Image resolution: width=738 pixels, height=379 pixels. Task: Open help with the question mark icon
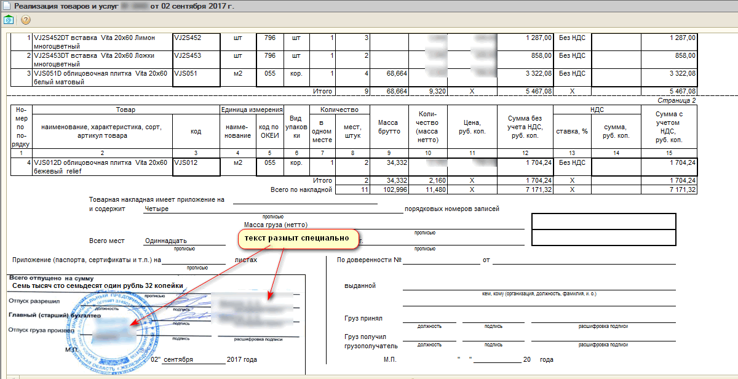pyautogui.click(x=26, y=20)
